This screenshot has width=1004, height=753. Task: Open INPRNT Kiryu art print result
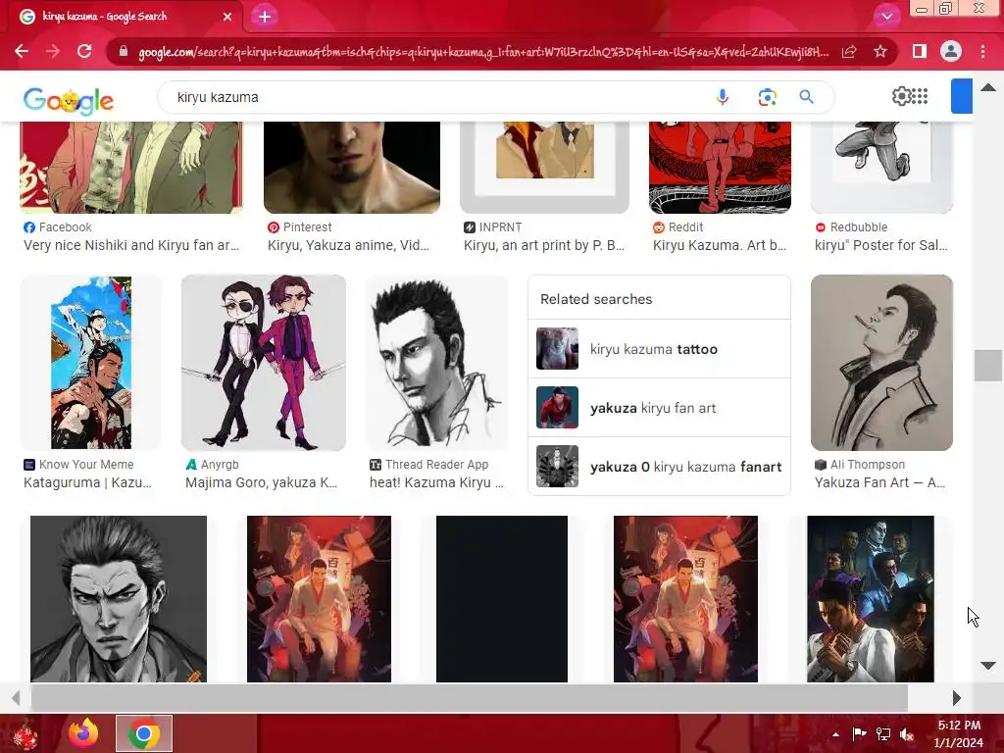pos(544,168)
